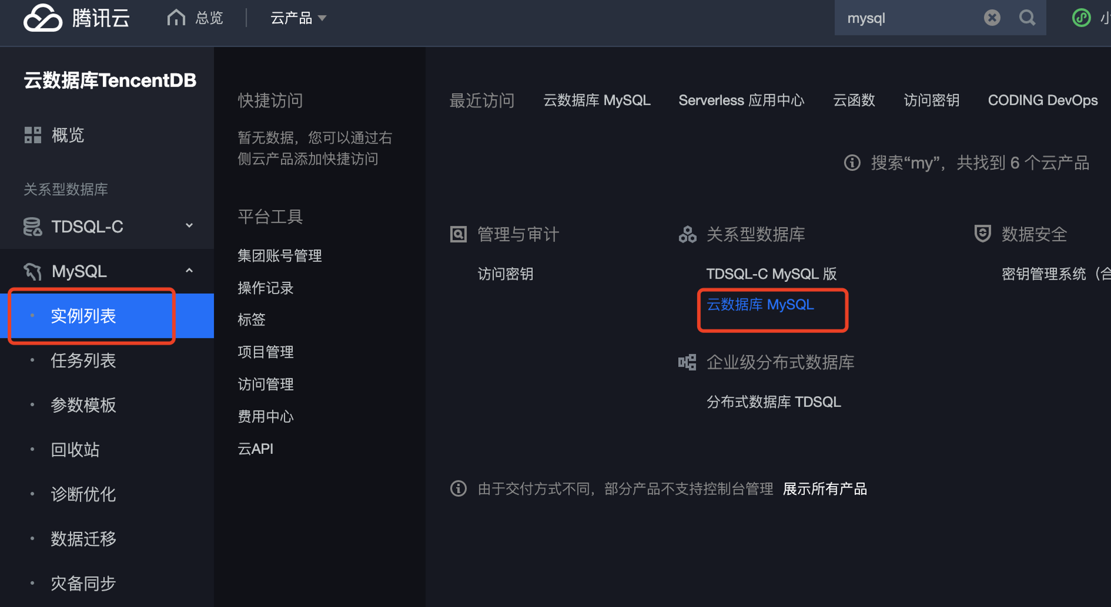Open the green account avatar icon
1111x607 pixels.
pos(1081,18)
